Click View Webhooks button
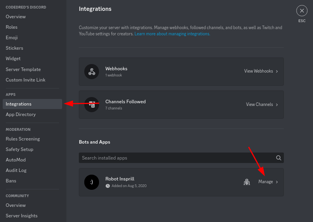313x222 pixels. pyautogui.click(x=261, y=71)
